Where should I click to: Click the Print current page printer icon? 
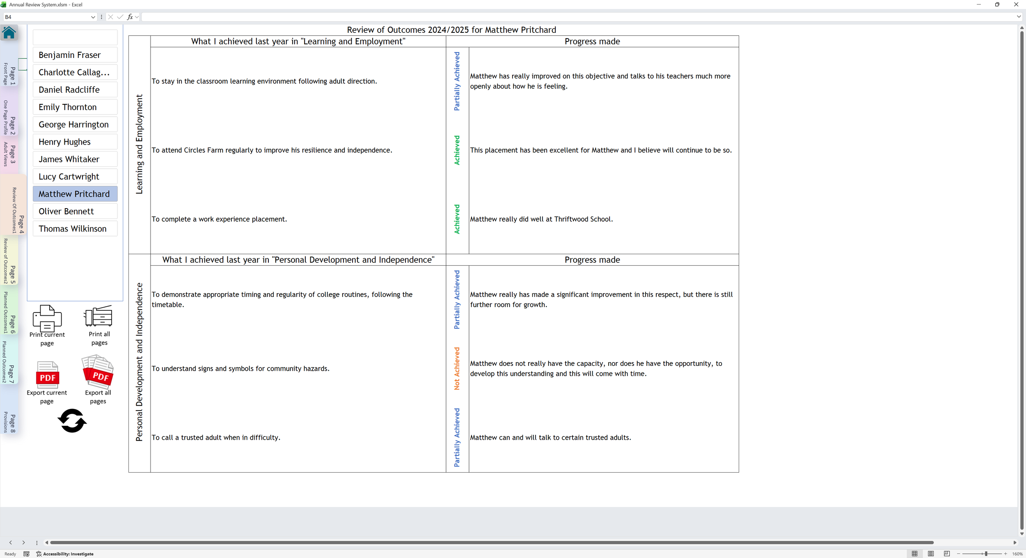tap(47, 318)
